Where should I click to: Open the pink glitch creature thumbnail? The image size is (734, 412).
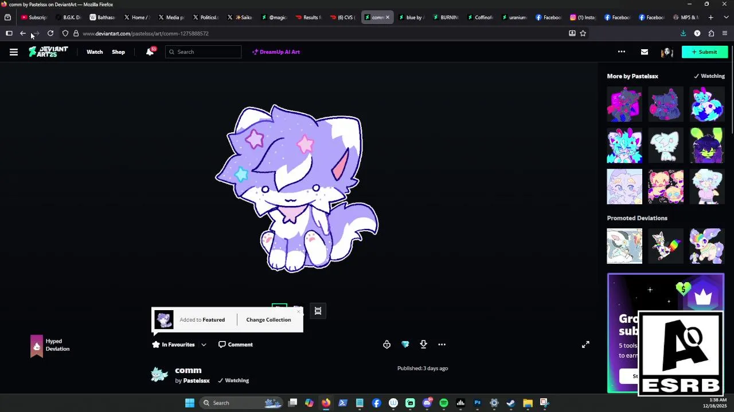click(624, 104)
